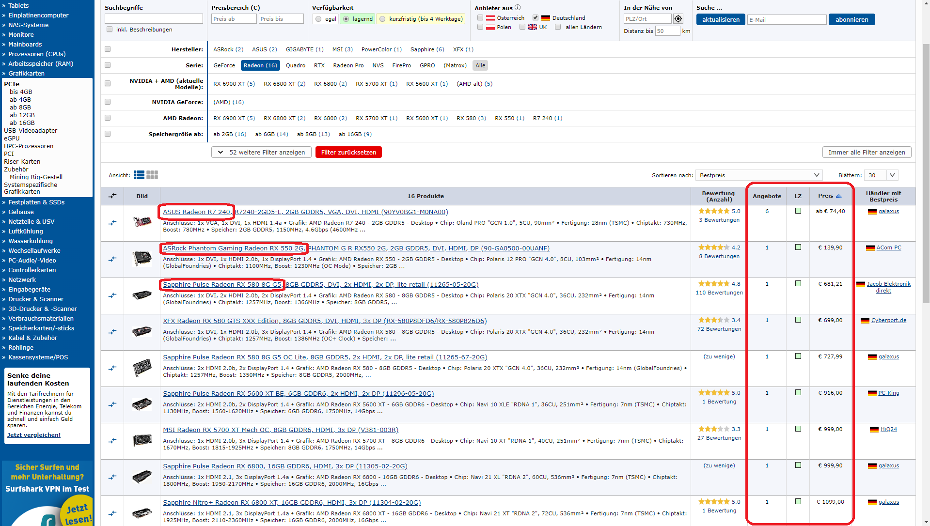The width and height of the screenshot is (930, 526).
Task: Toggle LZ checkbox for ASUS R7 240
Action: [798, 211]
